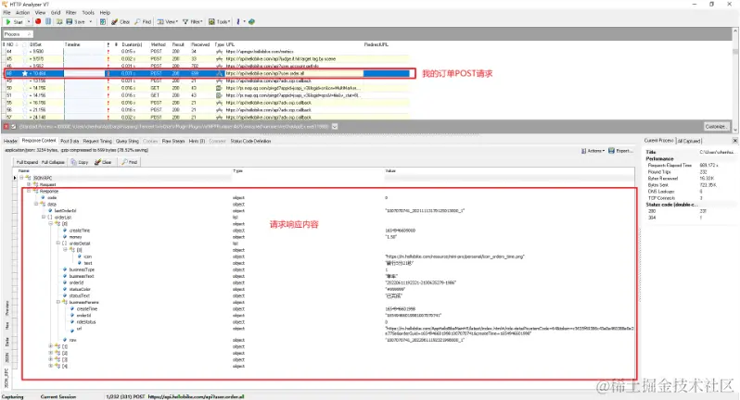Collapse the businessParams node
Image resolution: width=740 pixels, height=400 pixels.
click(58, 302)
